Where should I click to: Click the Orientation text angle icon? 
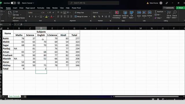68,12
